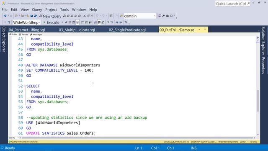Switch output to Results to File
The image size is (268, 151).
click(103, 22)
